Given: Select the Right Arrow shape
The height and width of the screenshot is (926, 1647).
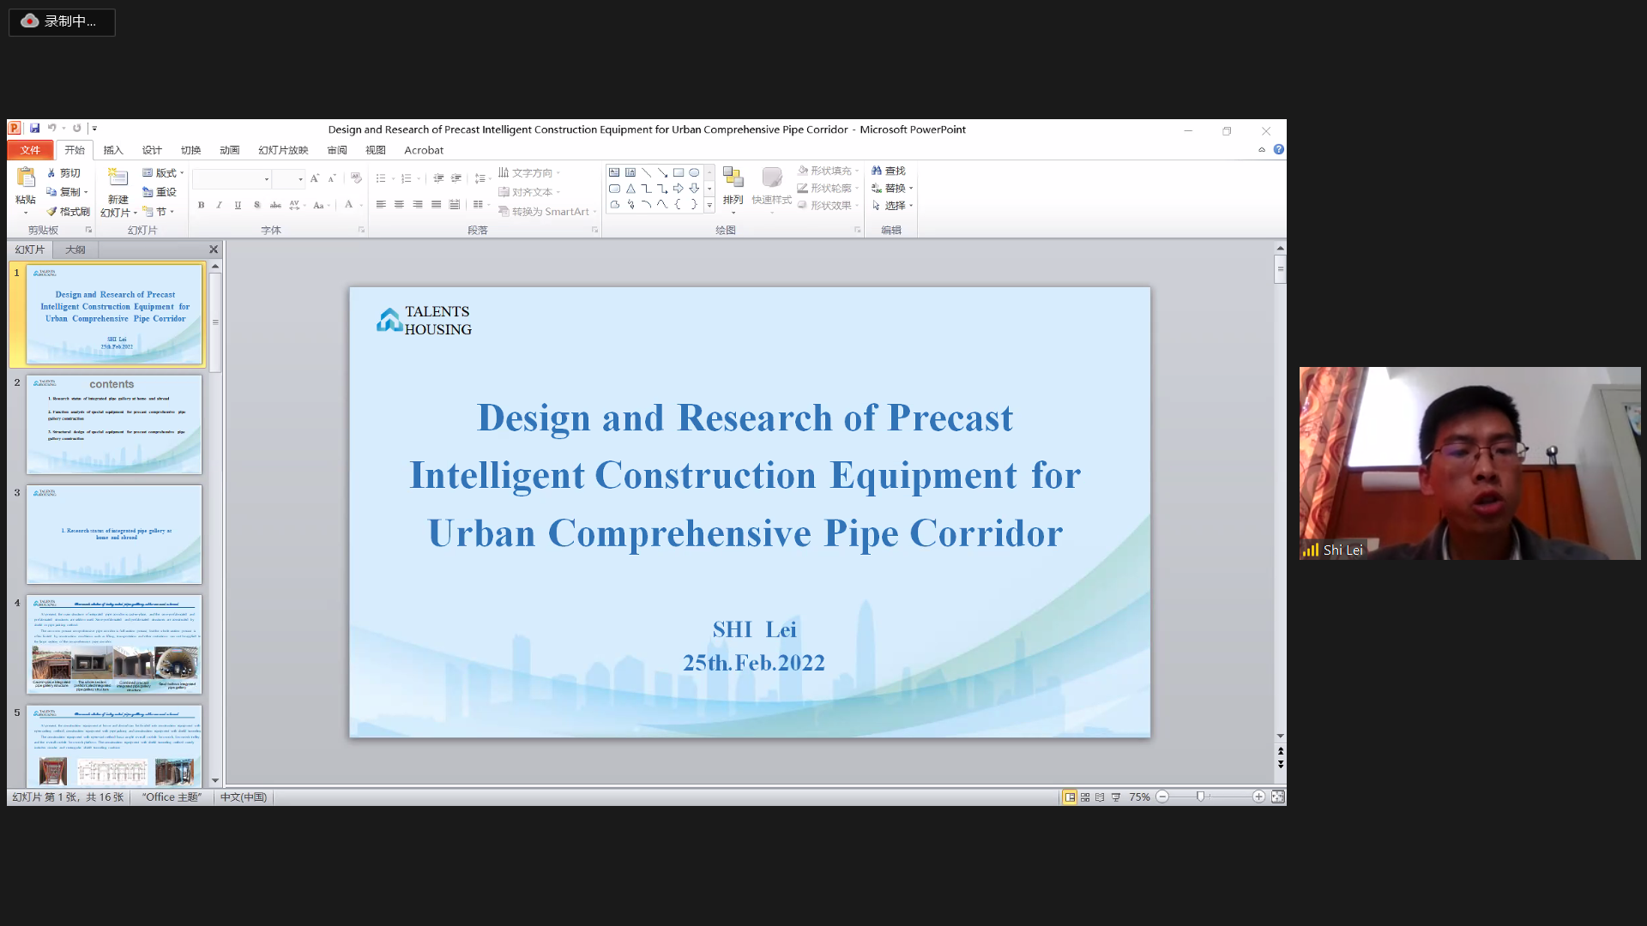Looking at the screenshot, I should [679, 189].
